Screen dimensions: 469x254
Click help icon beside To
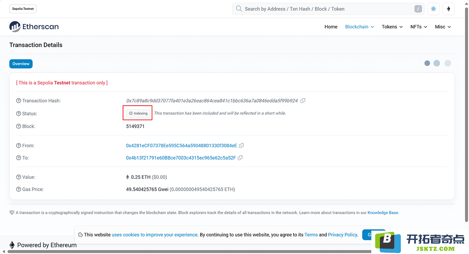click(x=18, y=158)
